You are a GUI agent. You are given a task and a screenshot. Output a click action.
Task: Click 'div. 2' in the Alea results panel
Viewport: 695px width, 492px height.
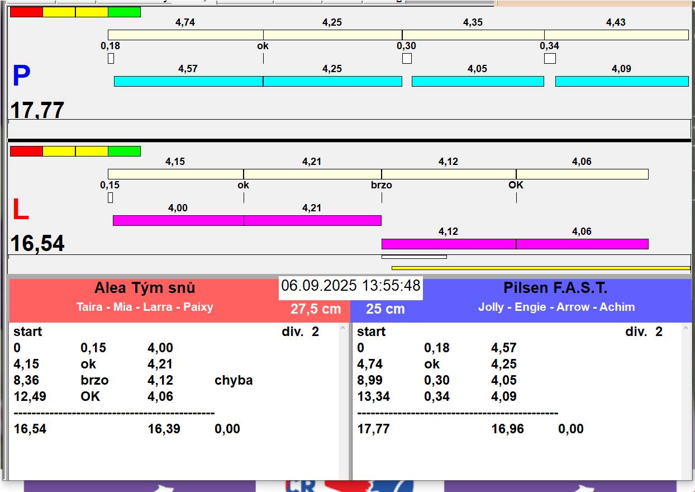pyautogui.click(x=301, y=332)
